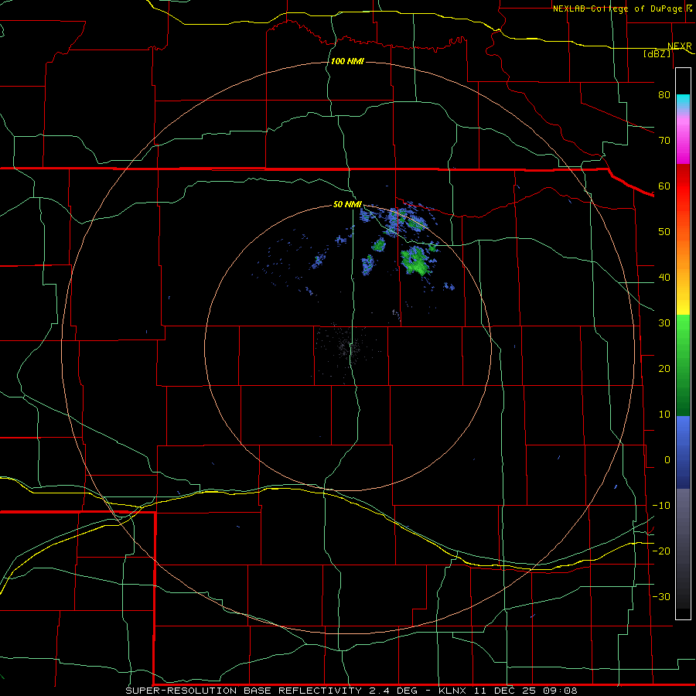Click the 50 NMI range ring label
696x696 pixels.
point(347,204)
